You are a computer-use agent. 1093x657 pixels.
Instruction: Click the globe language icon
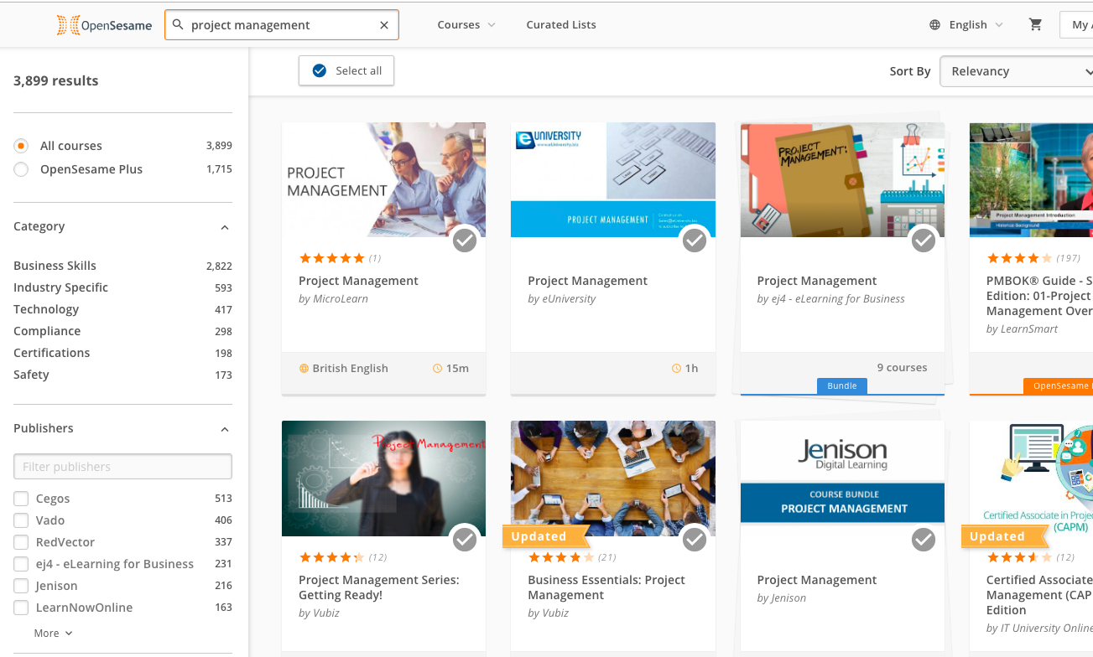(934, 25)
